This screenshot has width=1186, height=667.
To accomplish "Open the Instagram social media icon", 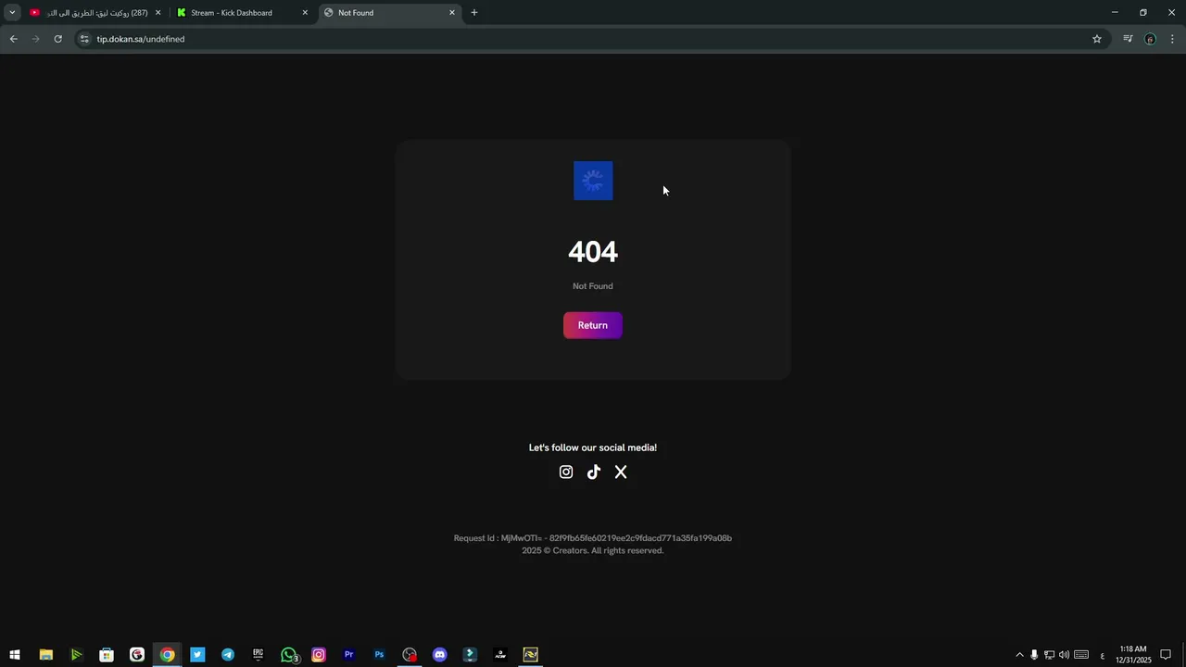I will pyautogui.click(x=566, y=472).
